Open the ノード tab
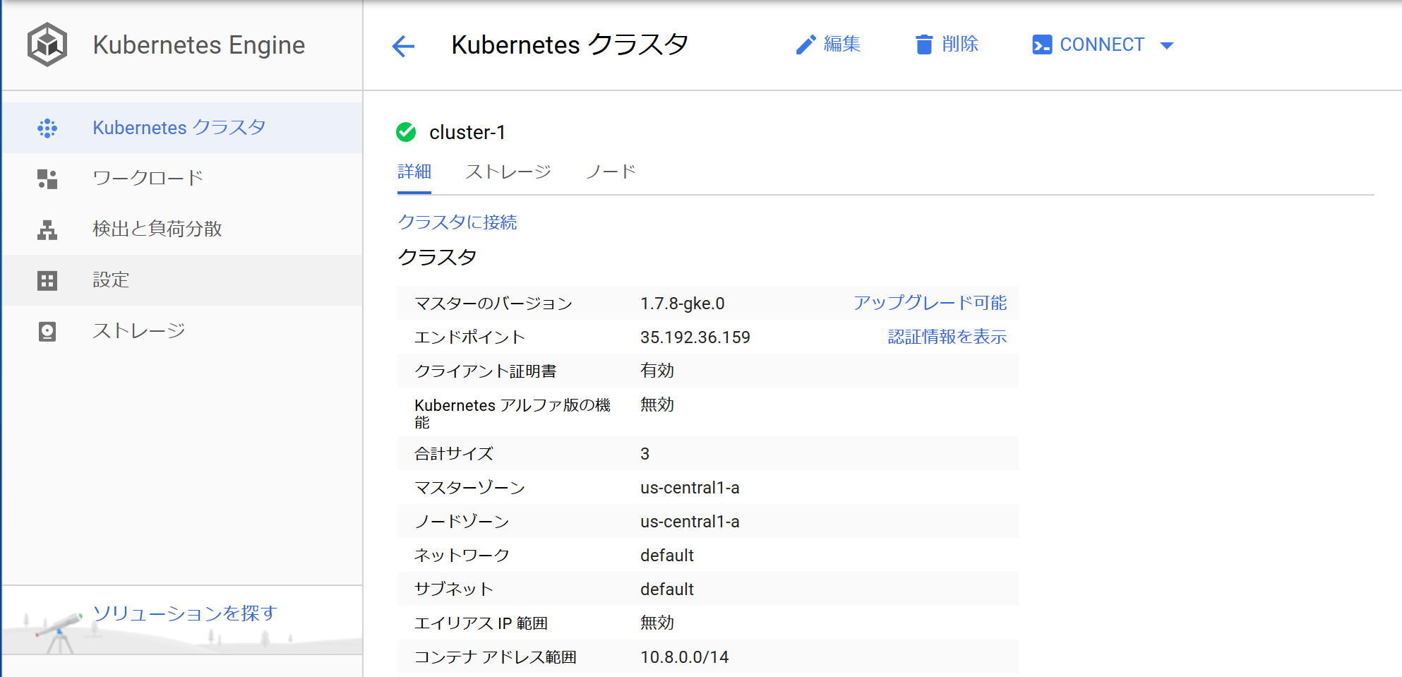The image size is (1402, 677). point(611,171)
